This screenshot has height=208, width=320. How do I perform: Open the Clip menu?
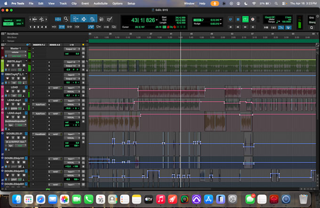coord(74,3)
